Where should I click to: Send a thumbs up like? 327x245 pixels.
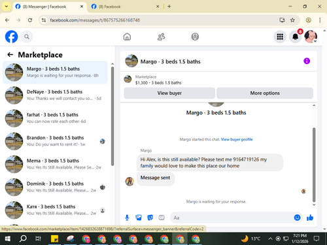(x=310, y=218)
